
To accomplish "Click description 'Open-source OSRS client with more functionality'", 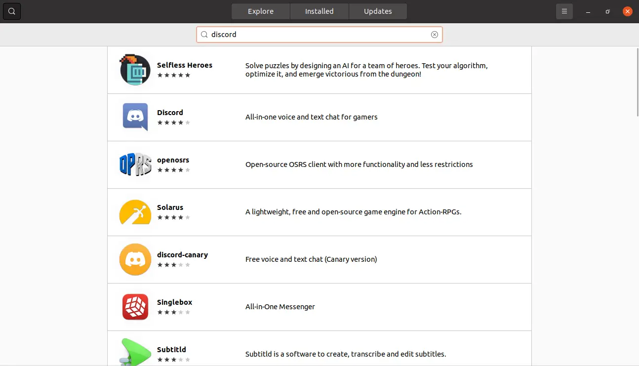I will [x=359, y=164].
